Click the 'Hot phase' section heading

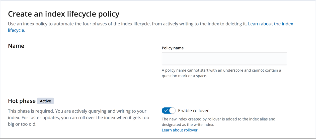coord(22,101)
